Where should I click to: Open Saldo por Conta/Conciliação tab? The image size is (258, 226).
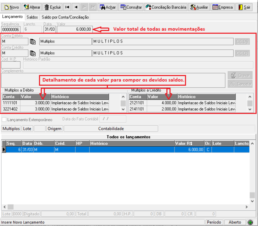[x=65, y=17]
